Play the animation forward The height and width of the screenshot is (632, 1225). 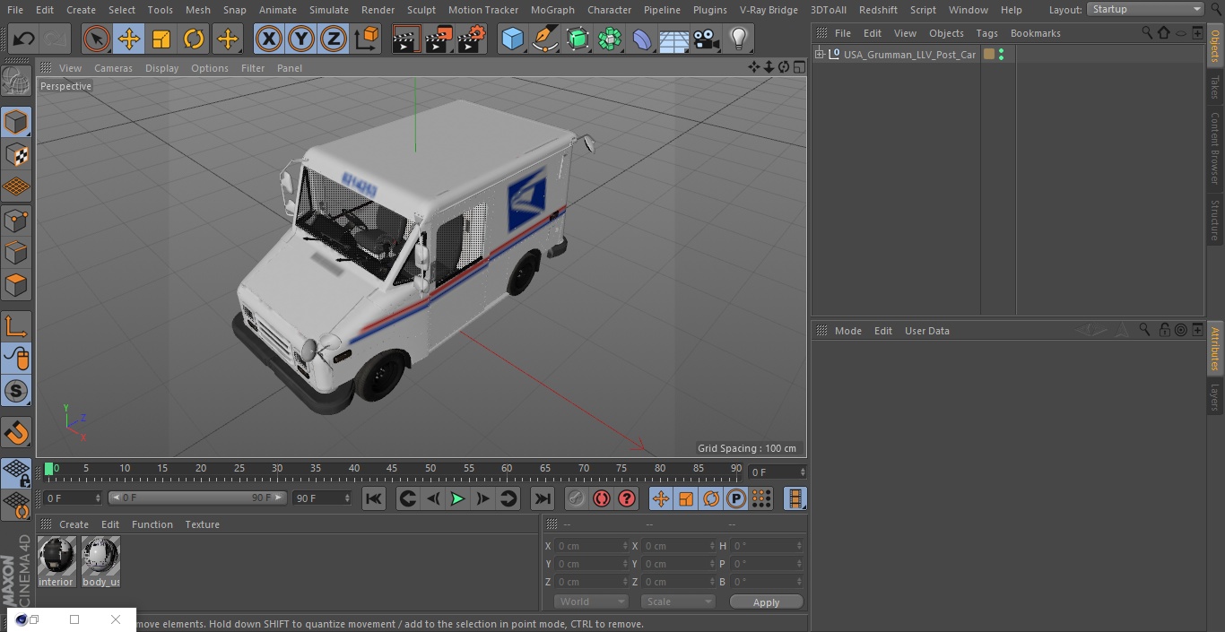pyautogui.click(x=457, y=498)
